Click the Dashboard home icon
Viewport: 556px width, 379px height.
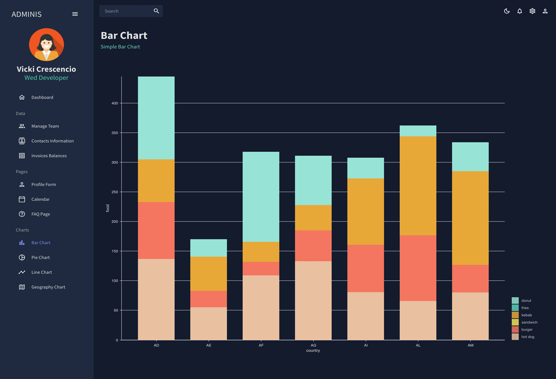pyautogui.click(x=22, y=97)
